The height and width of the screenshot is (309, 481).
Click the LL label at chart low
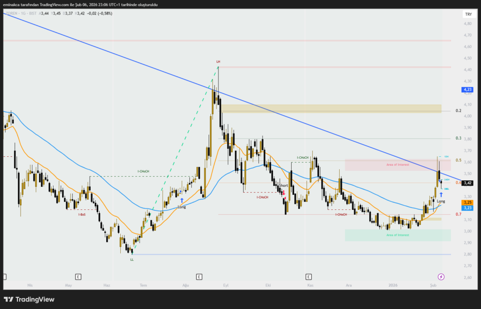click(x=132, y=259)
